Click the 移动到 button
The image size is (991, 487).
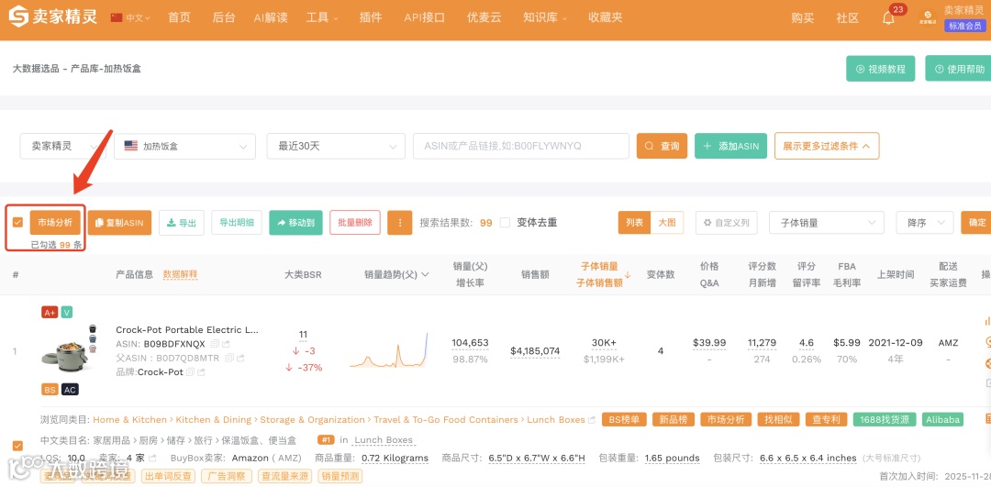point(295,222)
